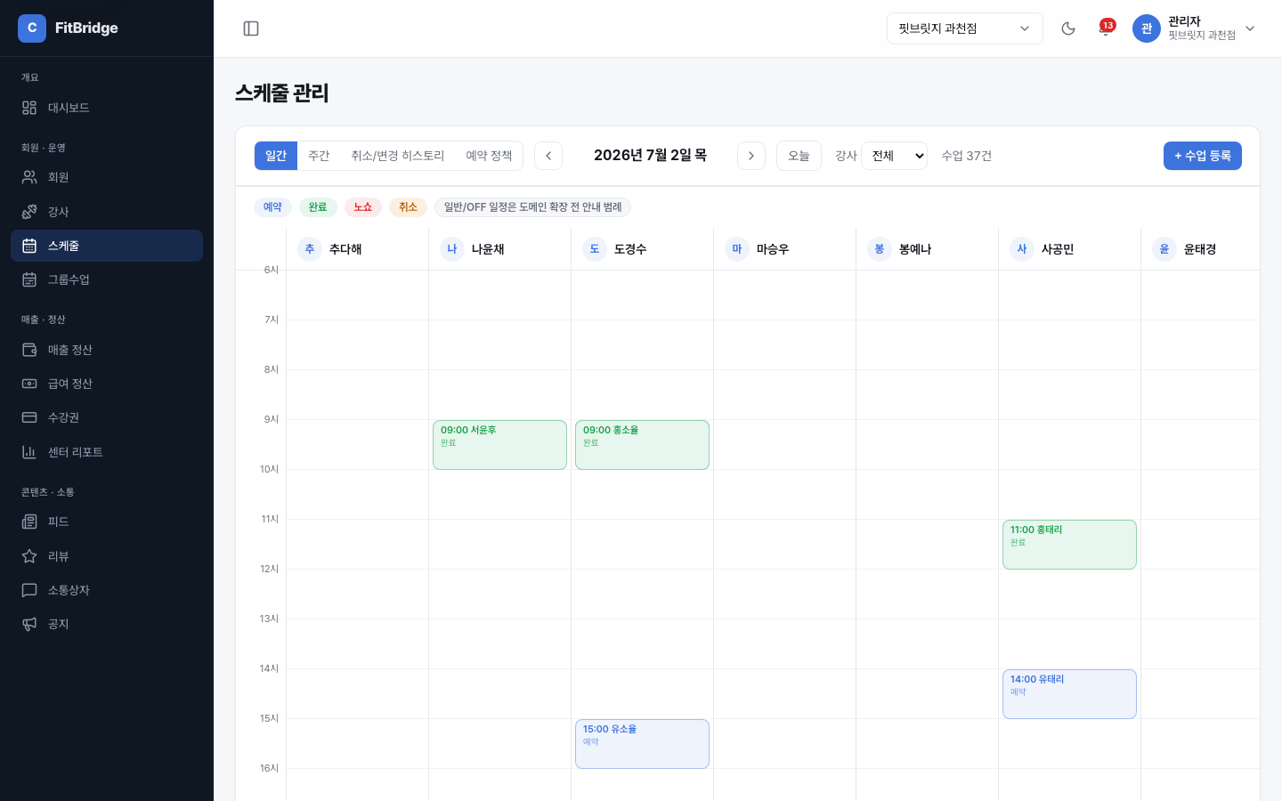
Task: Open 강사 in the sidebar
Action: tap(107, 212)
